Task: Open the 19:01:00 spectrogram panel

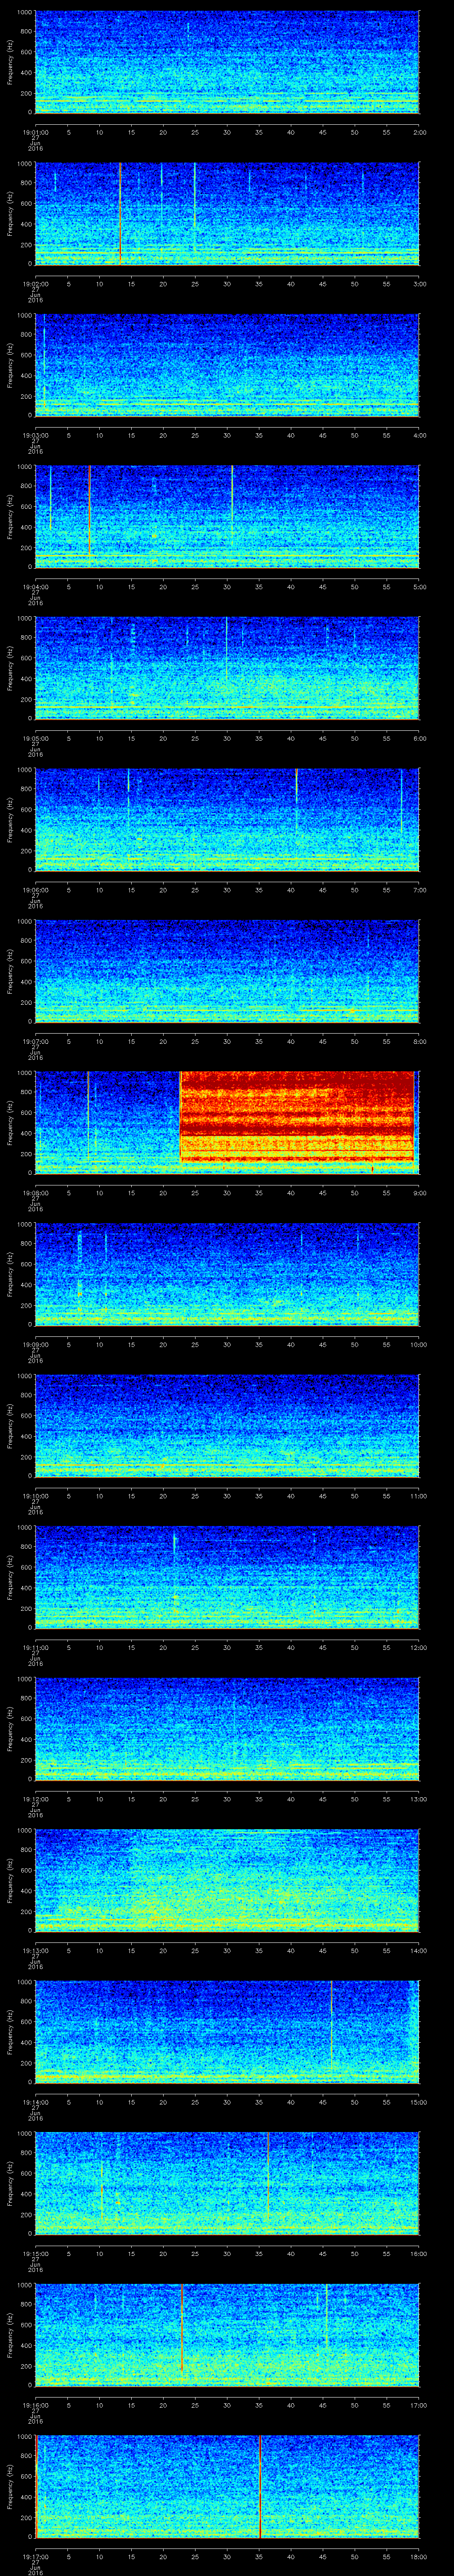Action: point(227,62)
